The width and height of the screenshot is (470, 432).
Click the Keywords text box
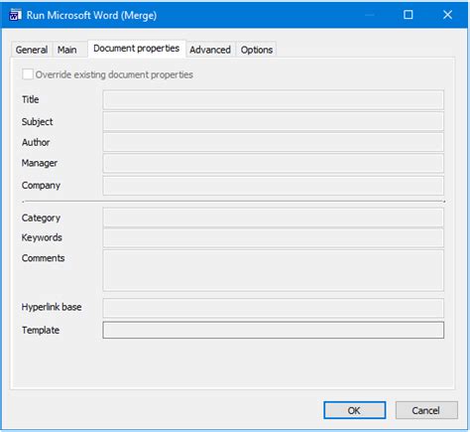(x=273, y=238)
